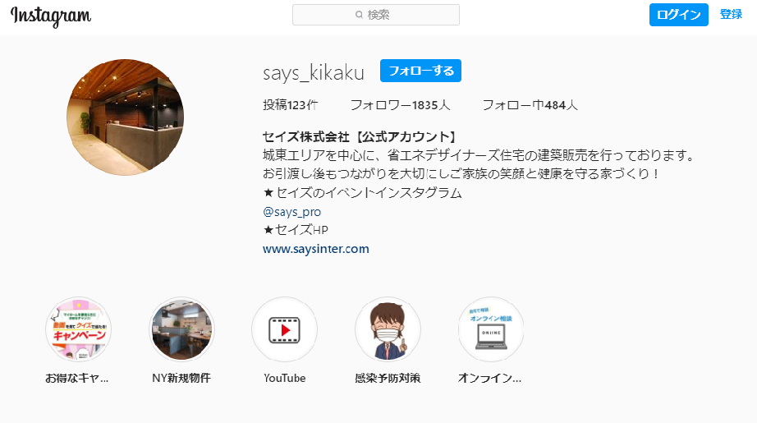Click the お得なキャ... highlight label

[77, 378]
